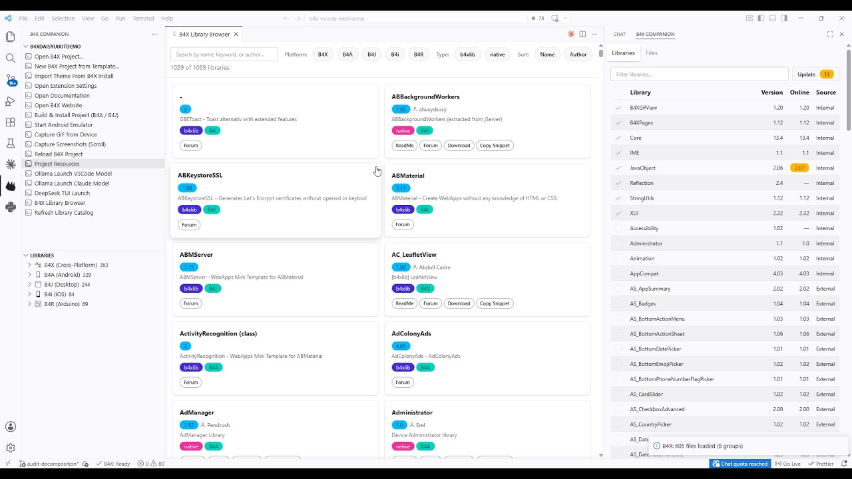
Task: Toggle the JavaObject library checkbox
Action: (x=618, y=168)
